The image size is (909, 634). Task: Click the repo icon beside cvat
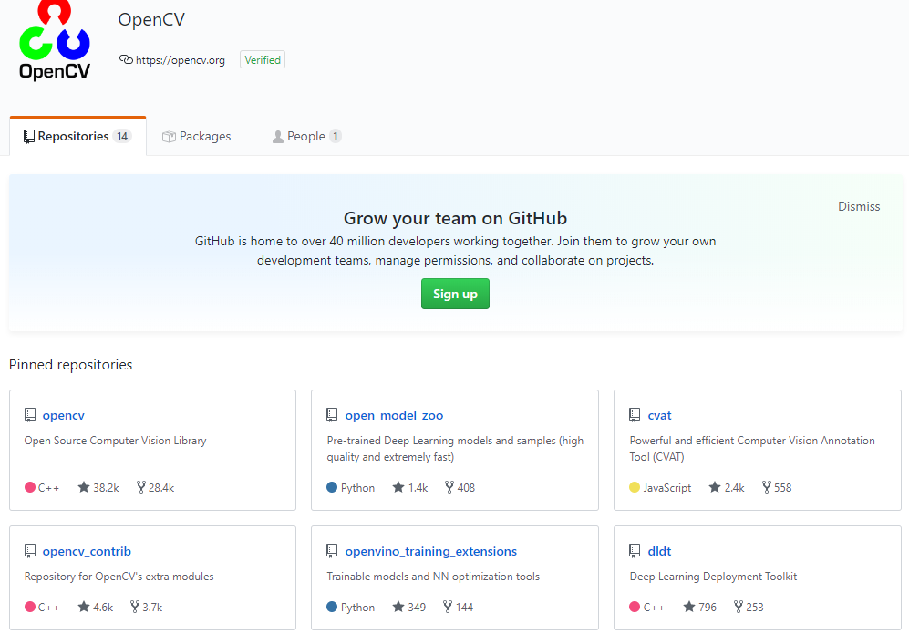635,415
